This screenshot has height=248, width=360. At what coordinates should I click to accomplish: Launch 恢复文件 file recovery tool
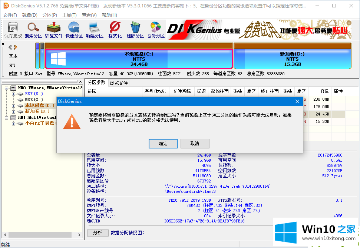[x=54, y=30]
